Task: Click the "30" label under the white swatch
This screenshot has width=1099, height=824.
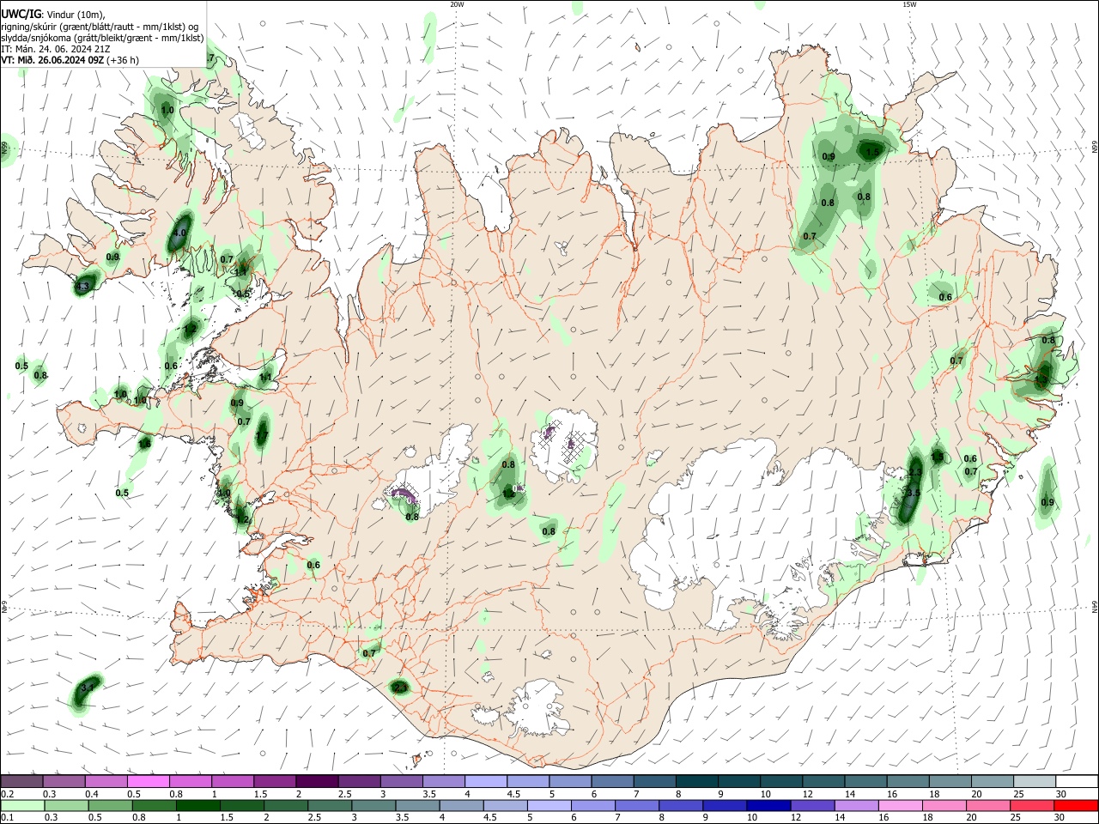Action: pos(1061,794)
